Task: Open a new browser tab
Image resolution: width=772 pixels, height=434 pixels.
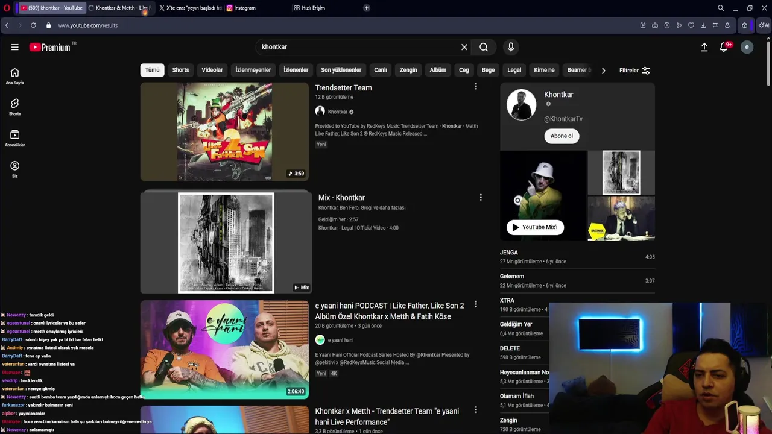Action: click(366, 8)
